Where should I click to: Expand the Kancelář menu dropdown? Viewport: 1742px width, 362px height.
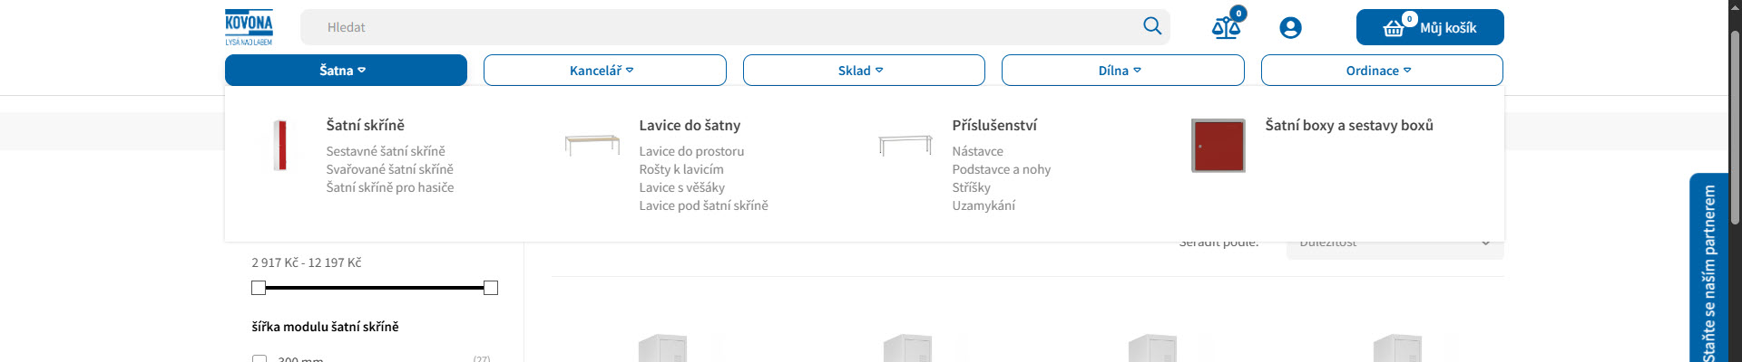click(x=604, y=71)
